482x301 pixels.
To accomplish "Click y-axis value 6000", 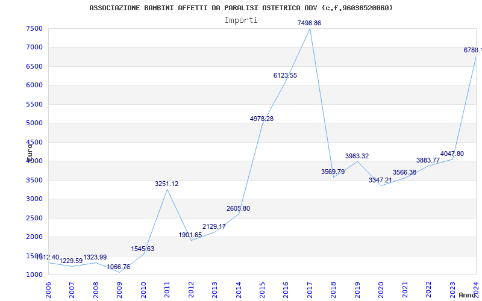I will 34,85.
